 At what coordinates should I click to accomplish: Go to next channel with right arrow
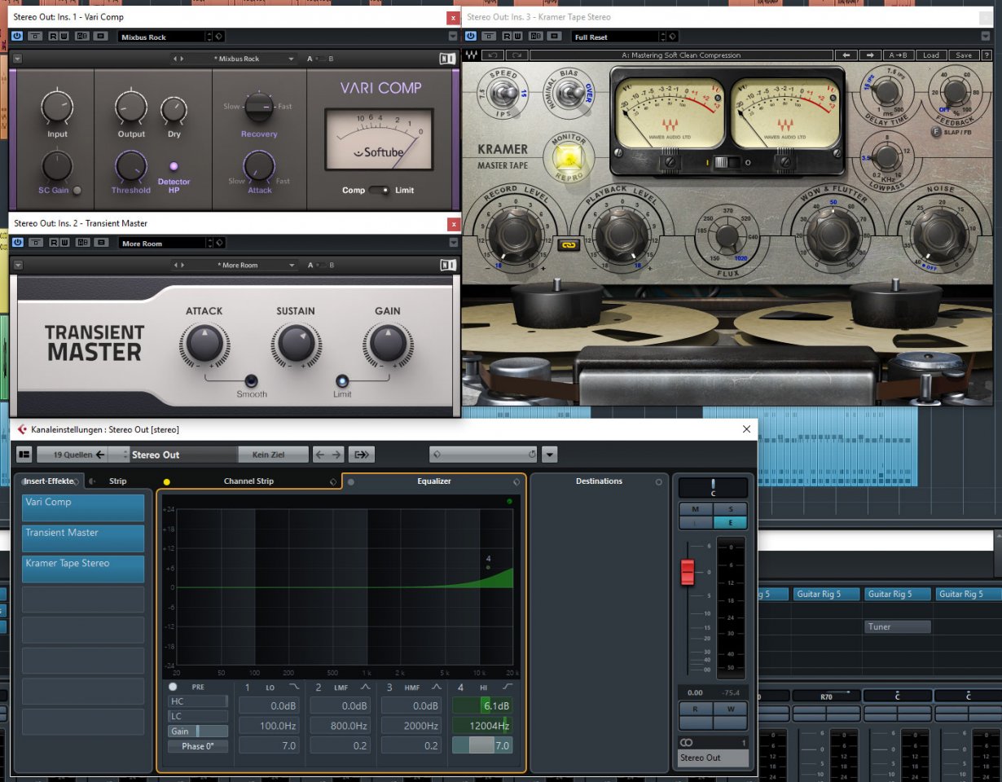click(336, 455)
